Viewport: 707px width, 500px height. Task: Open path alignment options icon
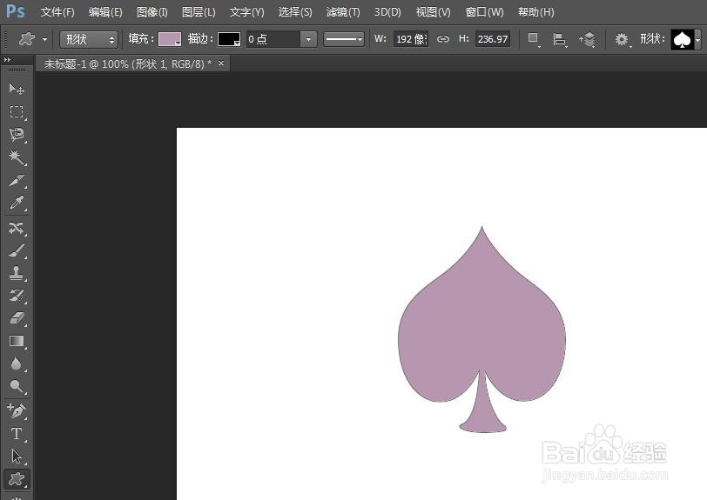click(560, 39)
